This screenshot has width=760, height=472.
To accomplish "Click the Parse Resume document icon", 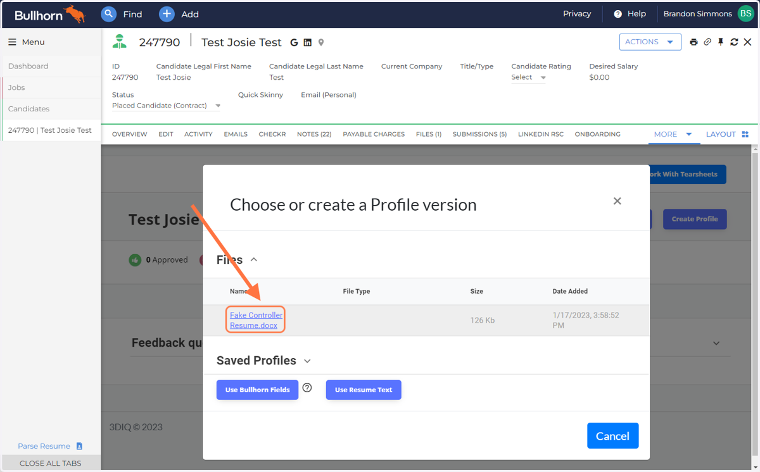I will [x=79, y=446].
